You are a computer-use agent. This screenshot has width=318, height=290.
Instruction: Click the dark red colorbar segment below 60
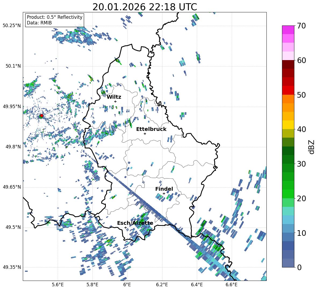[288, 64]
